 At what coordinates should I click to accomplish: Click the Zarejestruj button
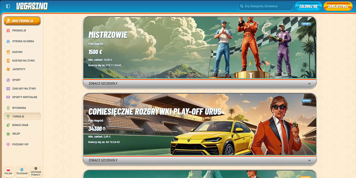pyautogui.click(x=338, y=6)
